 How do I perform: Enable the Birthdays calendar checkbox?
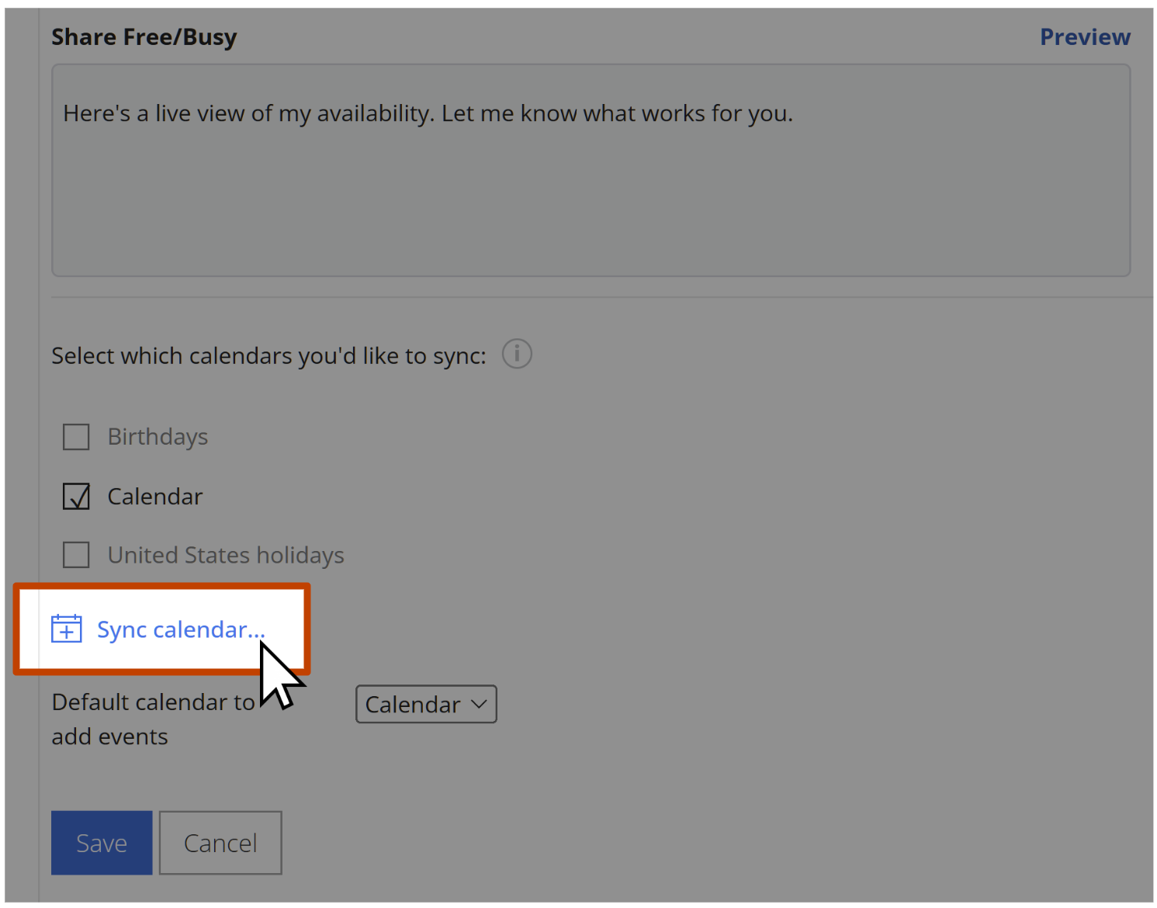[x=76, y=437]
